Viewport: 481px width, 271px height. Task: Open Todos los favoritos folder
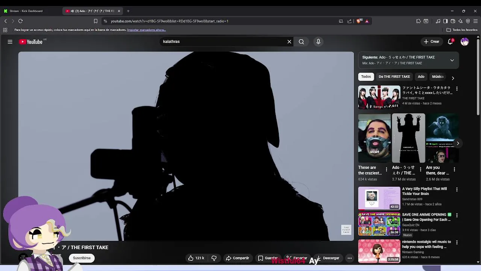click(462, 30)
